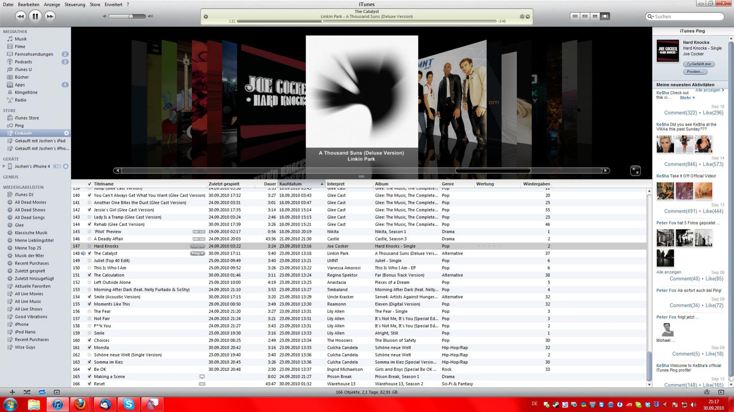Open the Datei menu

pos(8,5)
